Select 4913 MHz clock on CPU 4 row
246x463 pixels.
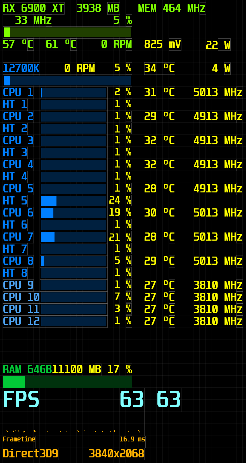click(218, 165)
